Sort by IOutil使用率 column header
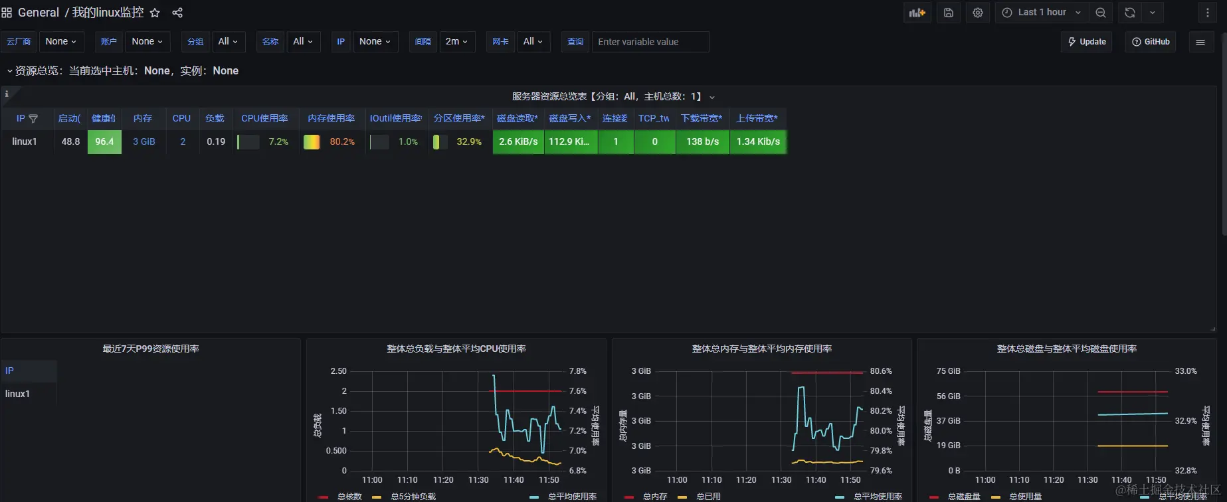Screen dimensions: 1227x502 point(395,118)
